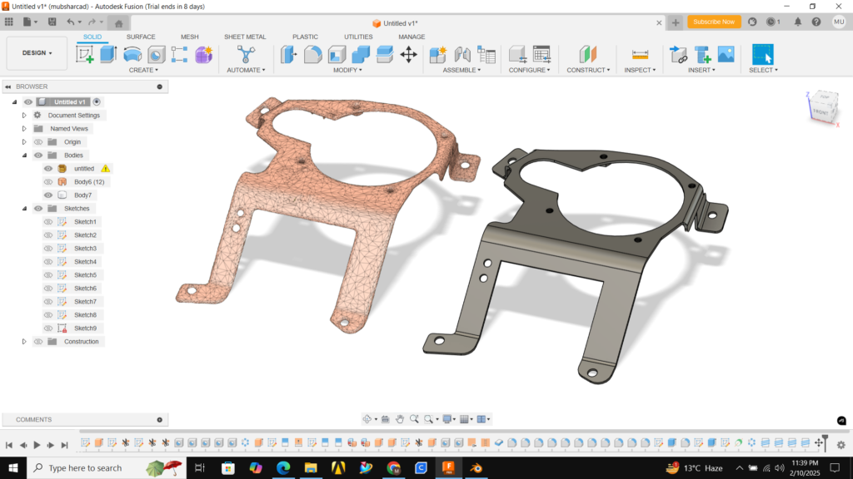Click the Measure tool under Inspect
This screenshot has width=853, height=479.
click(640, 55)
